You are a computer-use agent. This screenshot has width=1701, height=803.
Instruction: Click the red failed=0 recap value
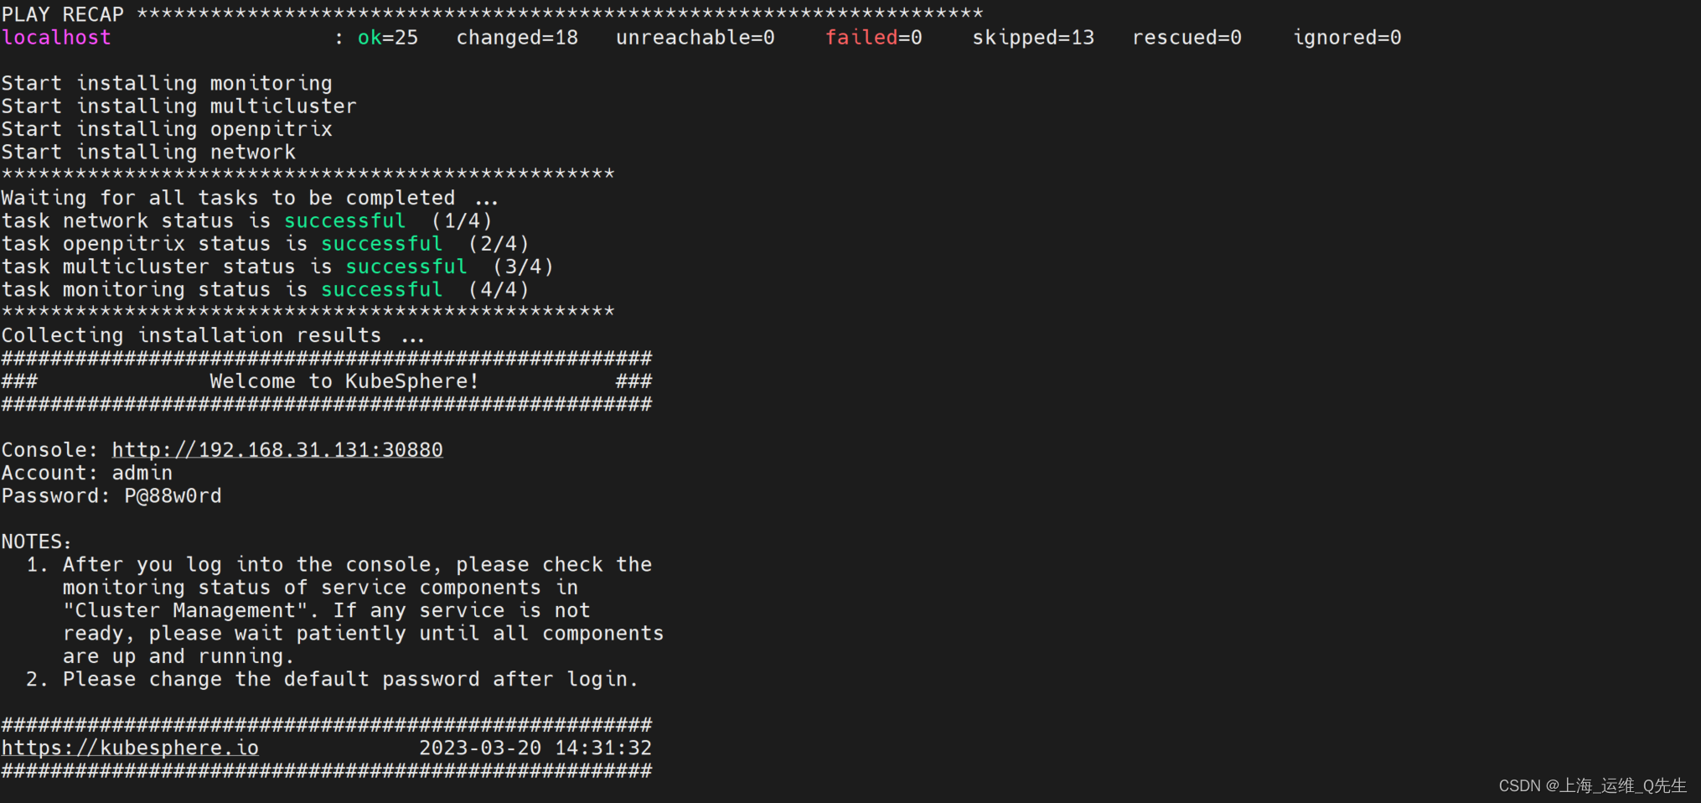pyautogui.click(x=874, y=38)
